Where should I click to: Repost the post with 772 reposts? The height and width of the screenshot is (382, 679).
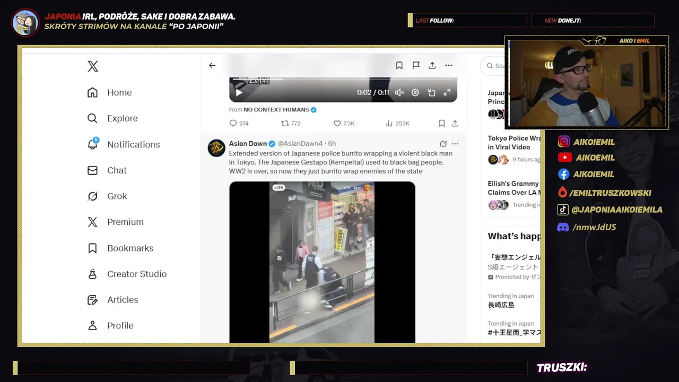(291, 123)
